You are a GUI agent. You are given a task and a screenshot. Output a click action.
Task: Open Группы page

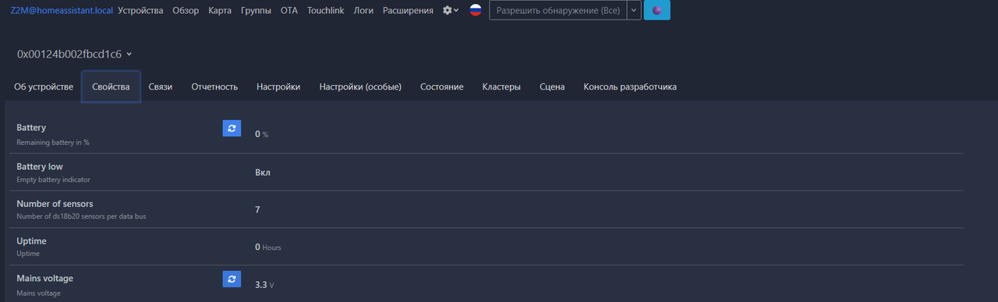click(256, 11)
